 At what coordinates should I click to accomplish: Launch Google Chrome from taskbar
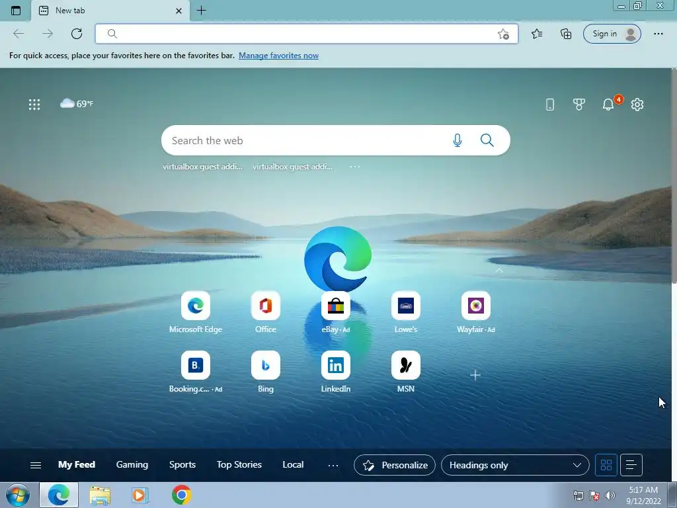coord(181,495)
